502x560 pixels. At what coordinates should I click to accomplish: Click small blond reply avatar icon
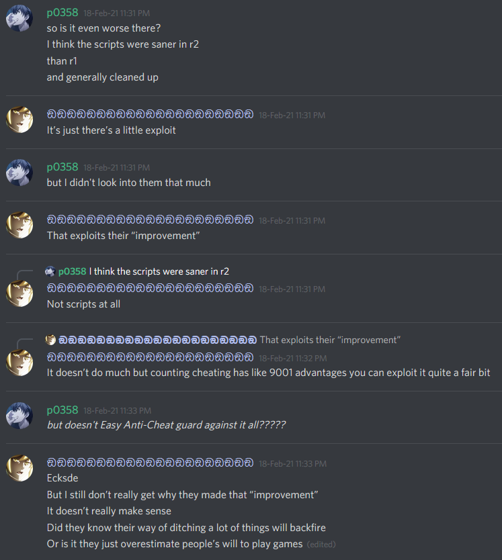50,340
